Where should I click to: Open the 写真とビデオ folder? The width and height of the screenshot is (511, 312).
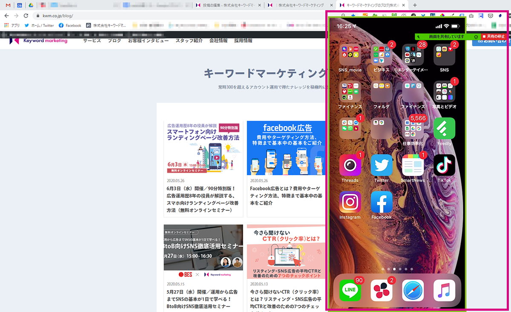444,91
